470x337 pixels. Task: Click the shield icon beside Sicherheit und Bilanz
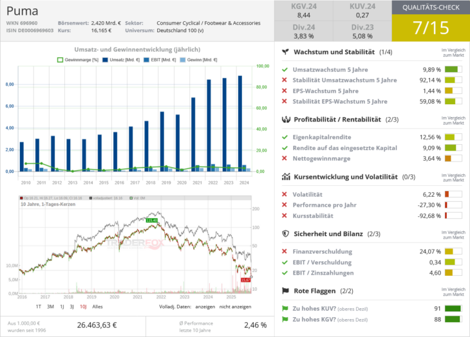(x=285, y=233)
